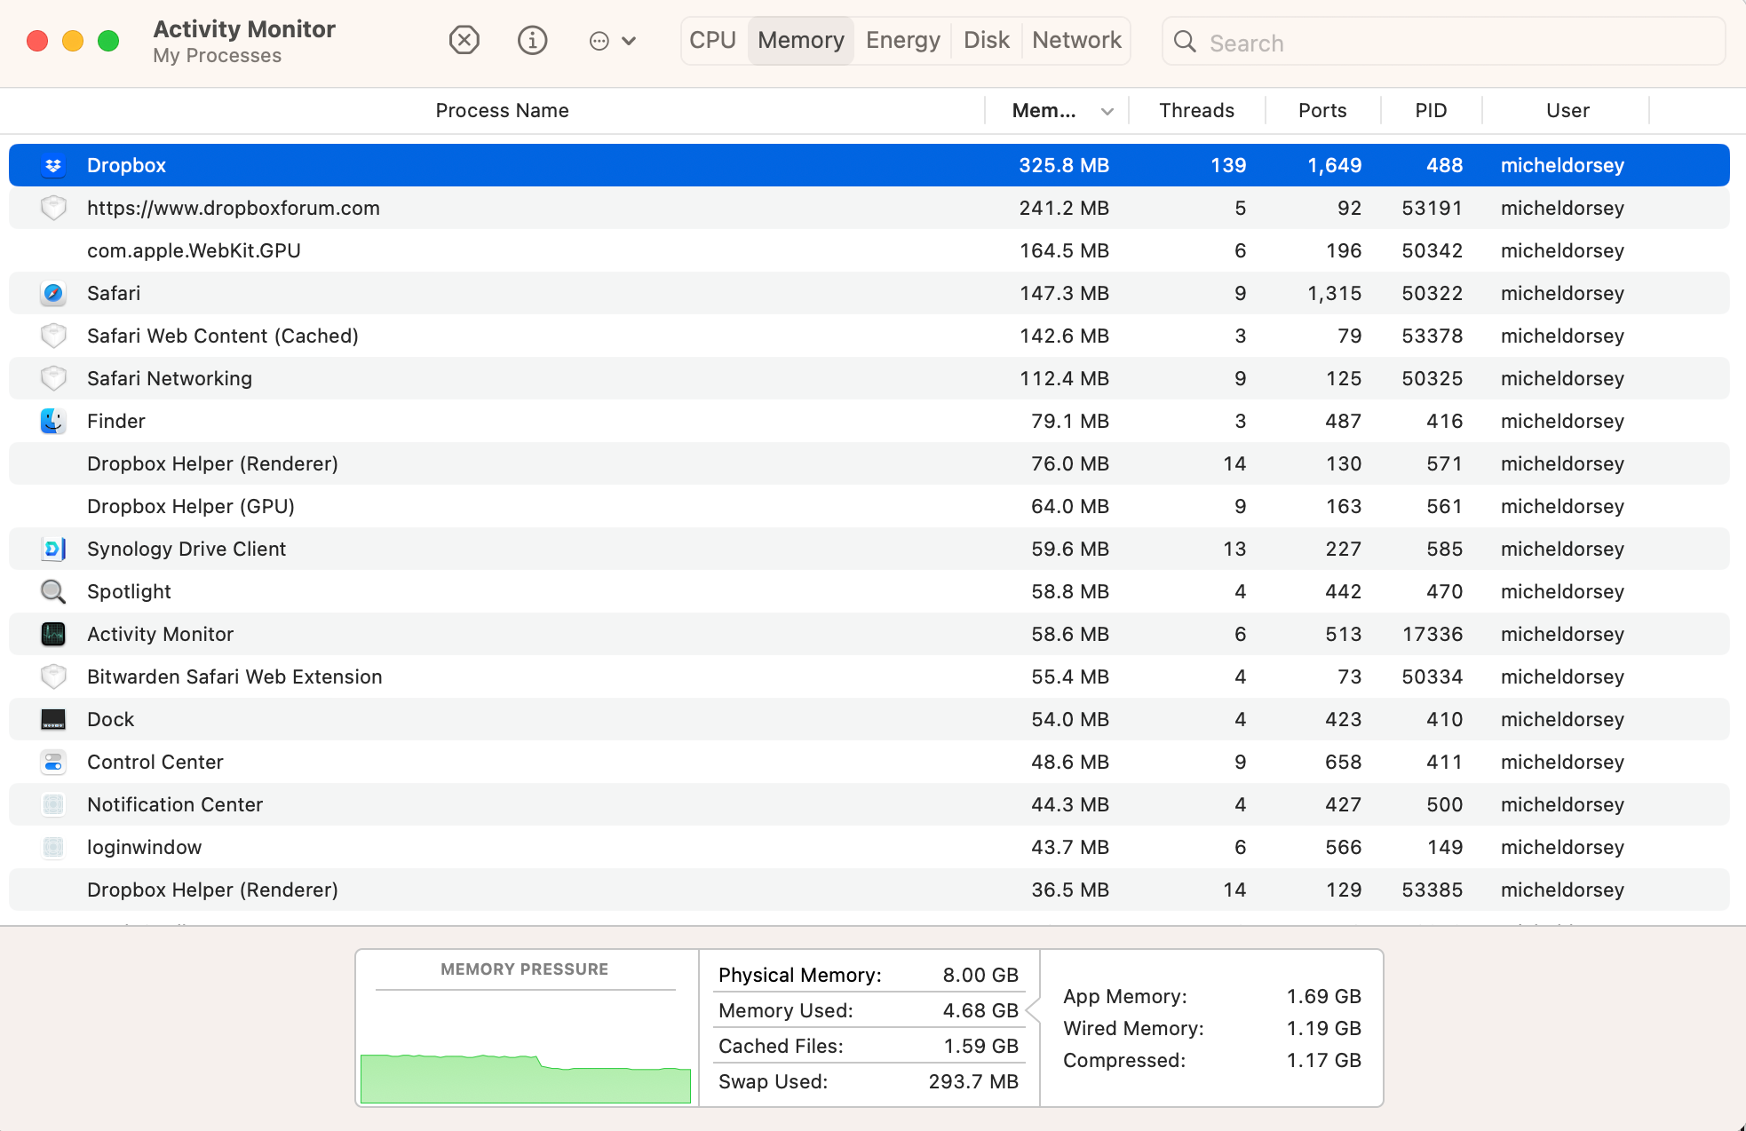
Task: Open the Disk tab
Action: [987, 41]
